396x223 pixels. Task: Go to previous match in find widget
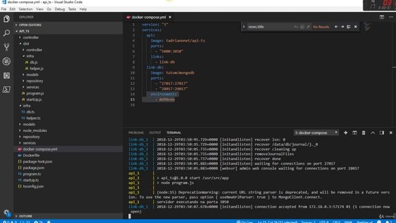(336, 27)
